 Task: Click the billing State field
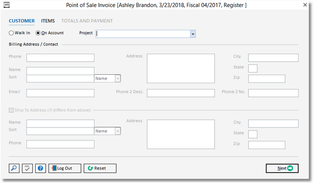click(253, 68)
